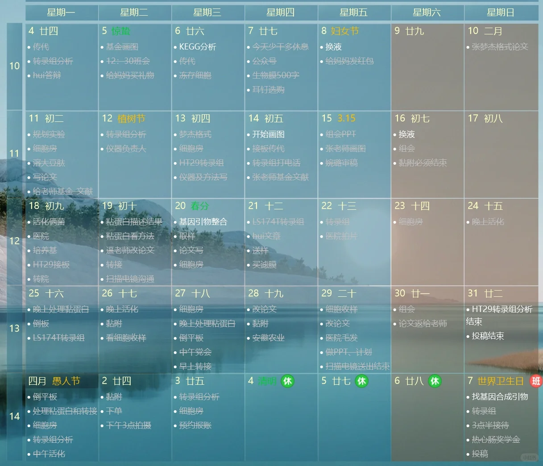Image resolution: width=543 pixels, height=466 pixels.
Task: Click the 婉璐审稿 entry
Action: (342, 163)
